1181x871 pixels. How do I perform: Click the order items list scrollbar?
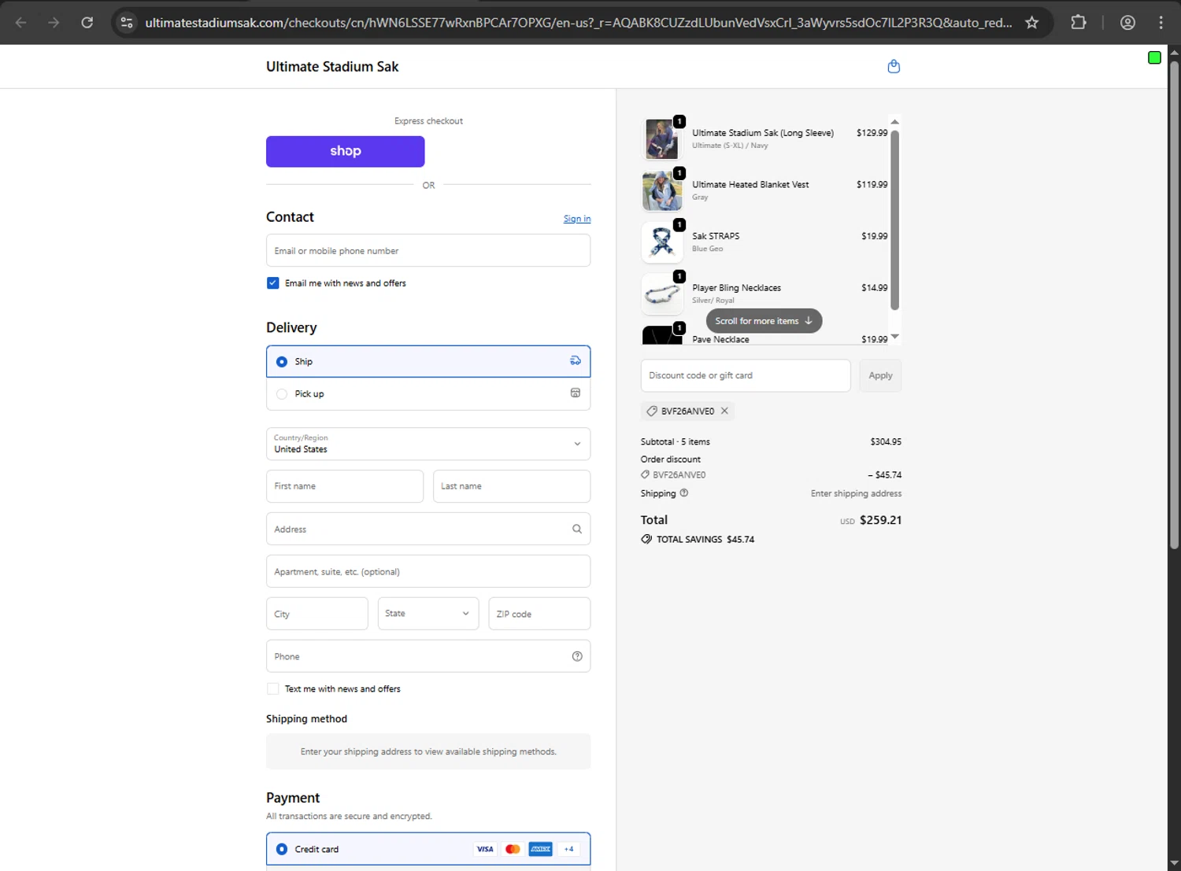[894, 220]
